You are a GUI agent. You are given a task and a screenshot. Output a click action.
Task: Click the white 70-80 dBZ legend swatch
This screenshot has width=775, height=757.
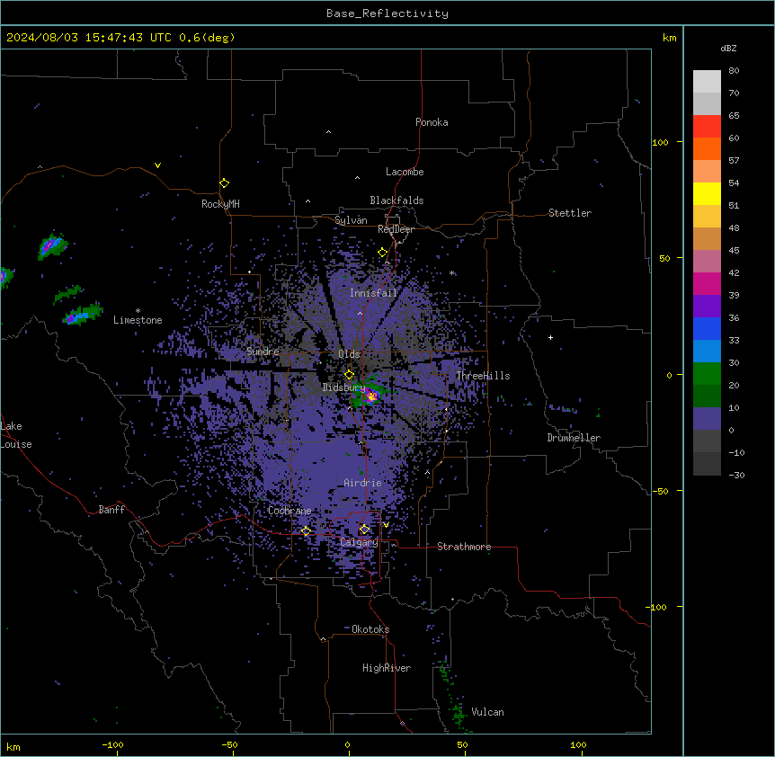click(707, 82)
